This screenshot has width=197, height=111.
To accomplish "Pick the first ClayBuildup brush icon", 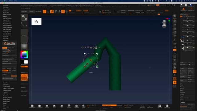I will pos(40,106).
